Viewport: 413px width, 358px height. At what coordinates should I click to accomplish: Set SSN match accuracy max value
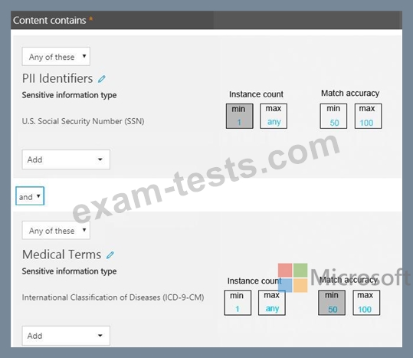point(368,117)
